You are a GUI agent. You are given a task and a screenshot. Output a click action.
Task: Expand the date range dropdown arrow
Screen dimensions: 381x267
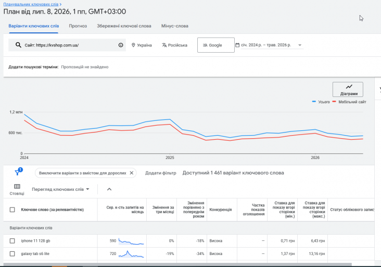point(300,45)
